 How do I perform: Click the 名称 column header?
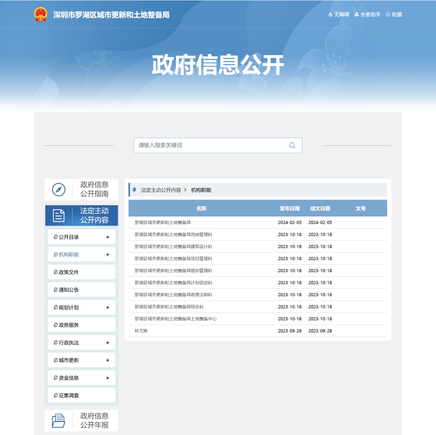click(x=201, y=208)
